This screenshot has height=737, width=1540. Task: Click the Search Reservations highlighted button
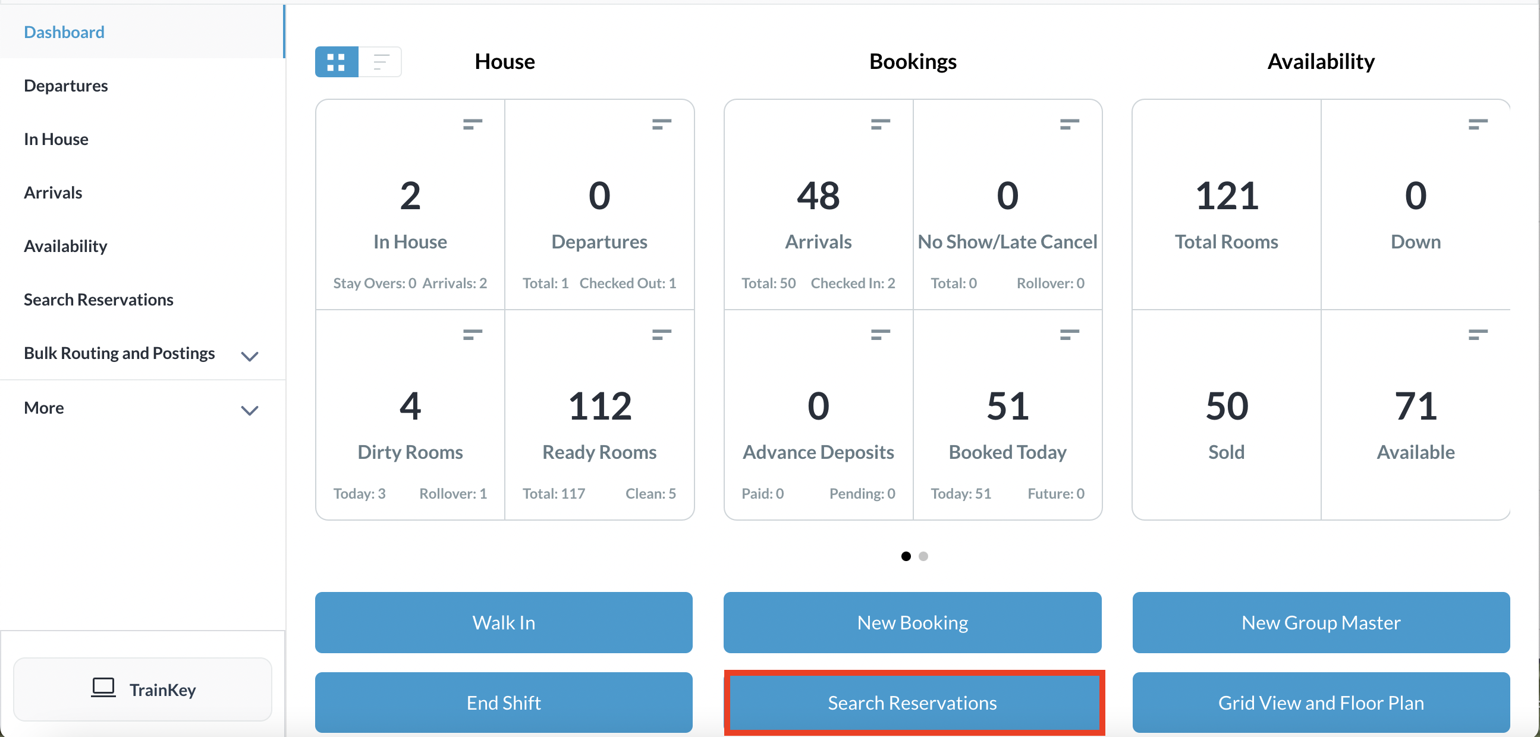coord(912,703)
